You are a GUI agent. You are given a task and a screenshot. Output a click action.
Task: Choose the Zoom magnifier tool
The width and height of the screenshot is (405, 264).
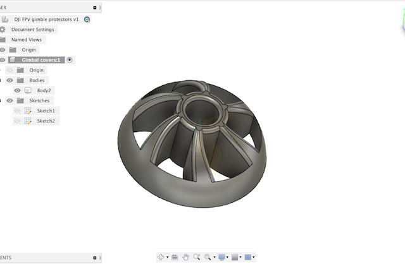coord(197,257)
